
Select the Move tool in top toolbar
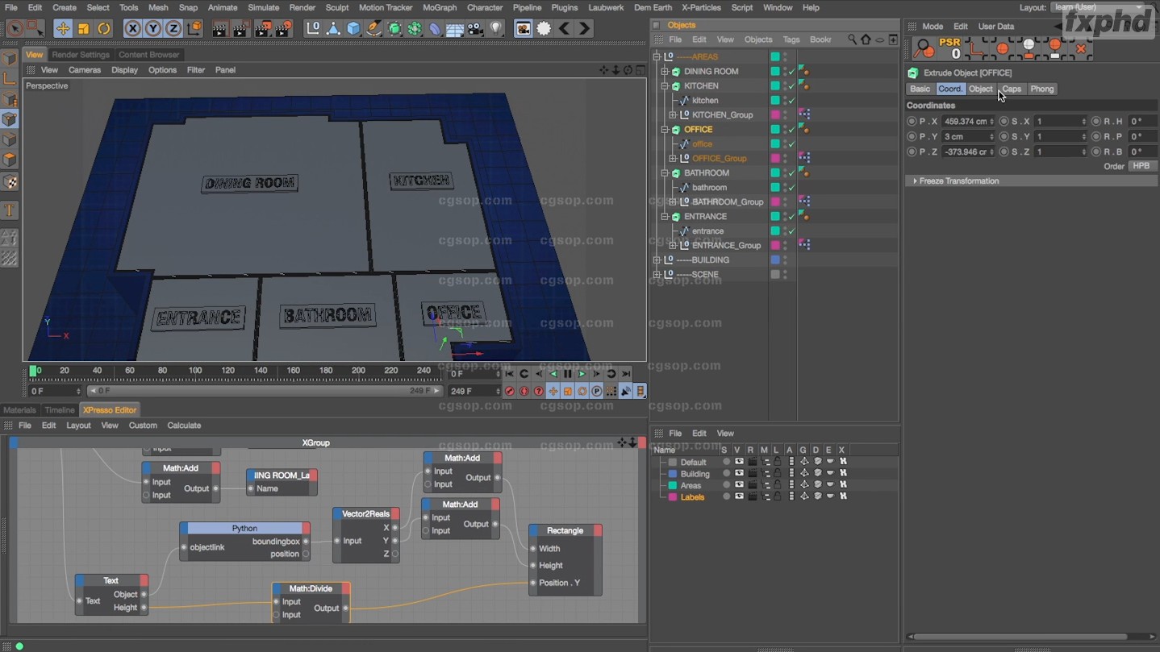tap(63, 29)
